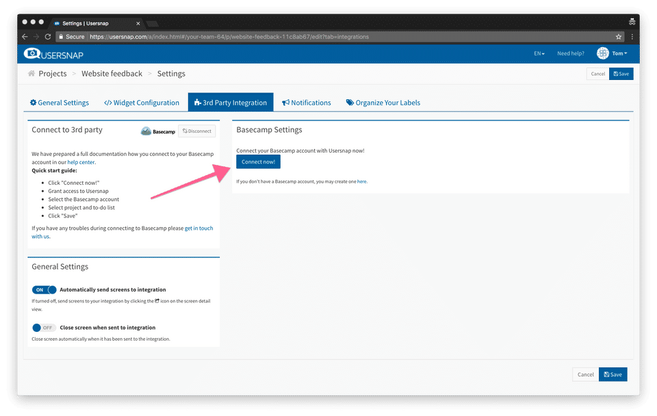657x416 pixels.
Task: Reload the page with refresh icon
Action: (48, 37)
